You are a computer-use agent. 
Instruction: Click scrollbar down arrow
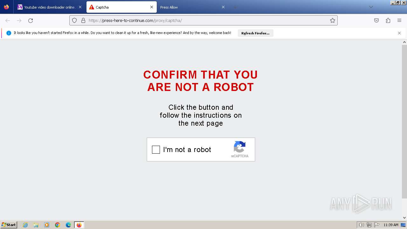click(x=404, y=218)
